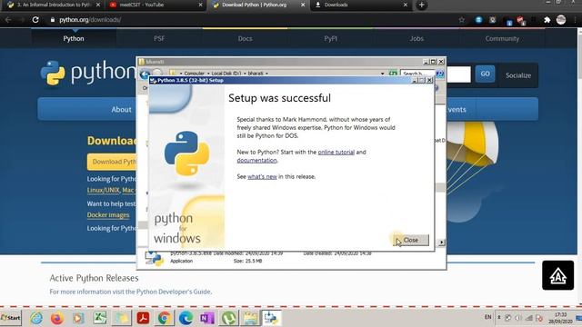Click the About menu on python.org
Screen dimensions: 582x327
point(121,109)
